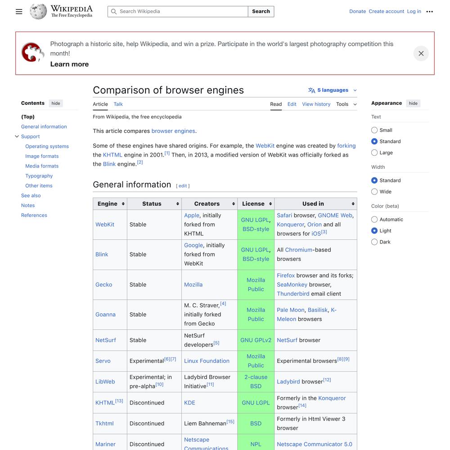Select Wide width option
Screen dimensions: 450x450
pos(374,192)
